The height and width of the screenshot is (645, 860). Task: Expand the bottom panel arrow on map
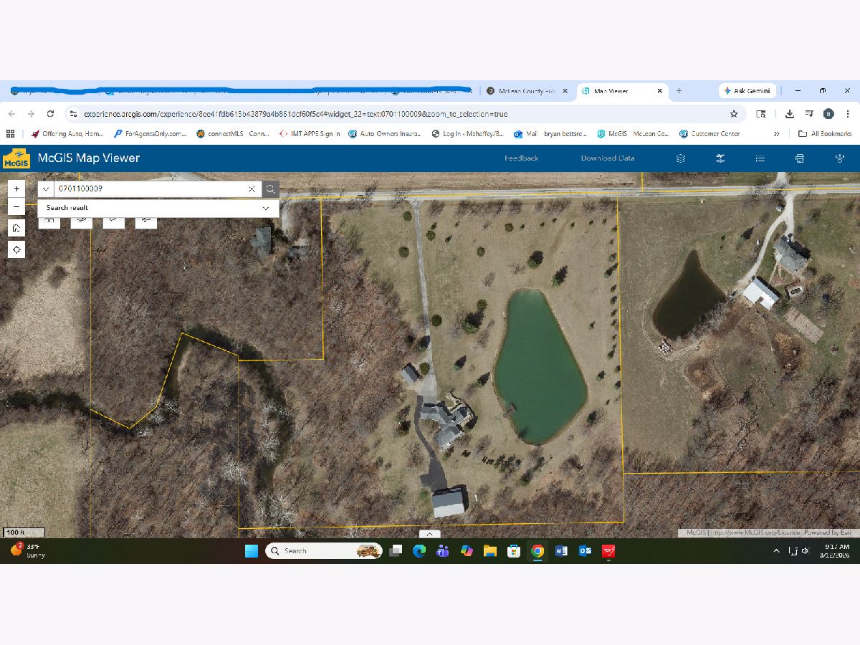429,534
